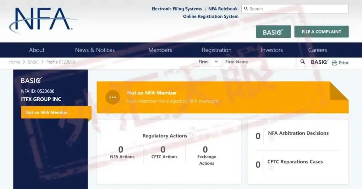Click the printer icon labeled Print
The height and width of the screenshot is (189, 362).
click(334, 63)
